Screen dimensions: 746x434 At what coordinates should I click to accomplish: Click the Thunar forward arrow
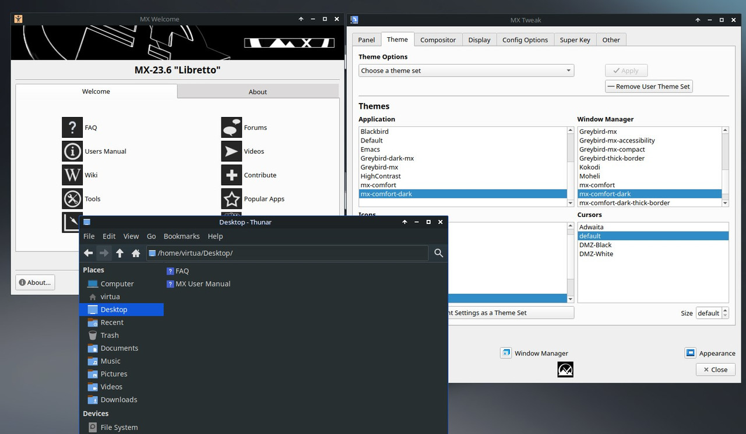click(x=104, y=253)
